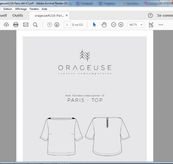This screenshot has height=164, width=173.
Task: Zoom in with plus button
Action: point(121,25)
